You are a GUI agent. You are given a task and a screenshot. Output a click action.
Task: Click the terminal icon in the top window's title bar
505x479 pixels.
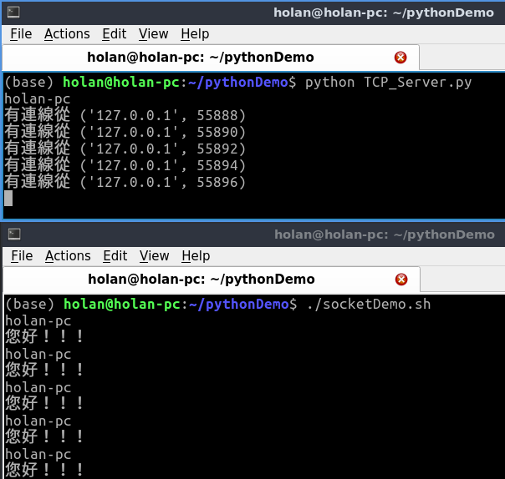tap(13, 13)
